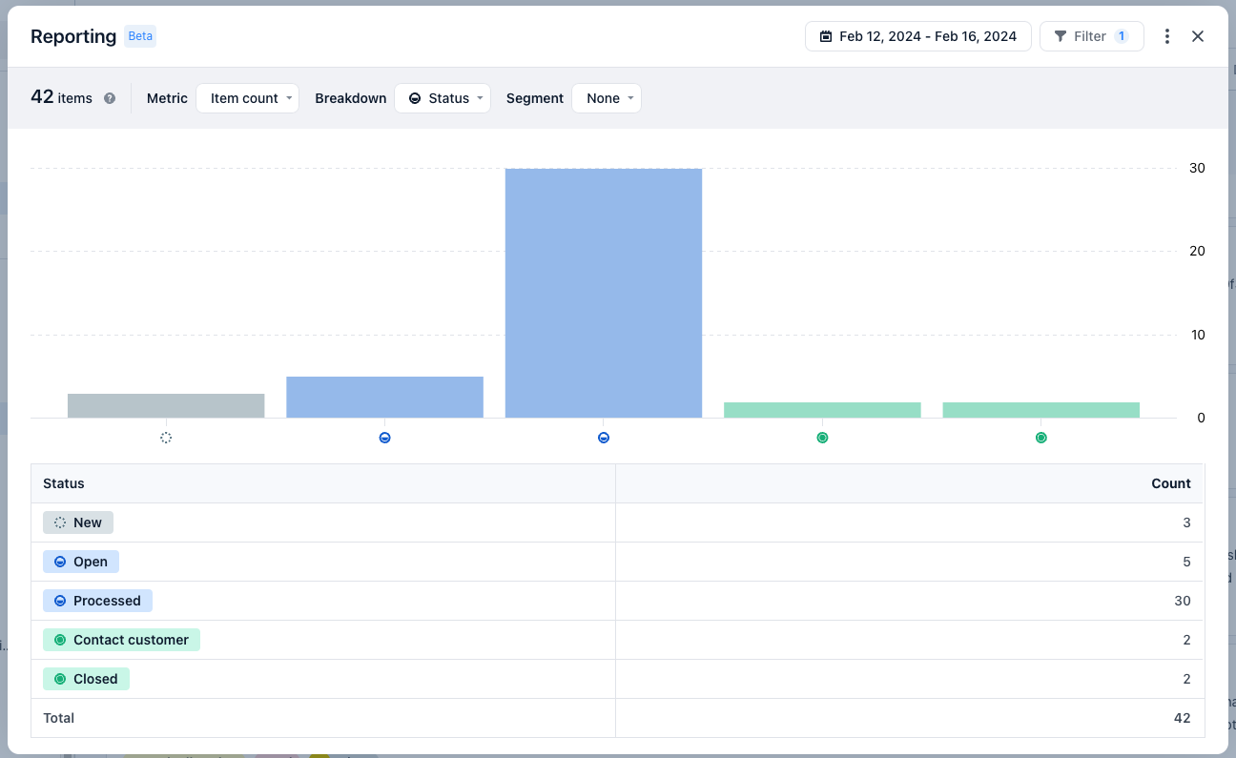
Task: Click the Contact customer icon under fourth bar
Action: point(822,438)
